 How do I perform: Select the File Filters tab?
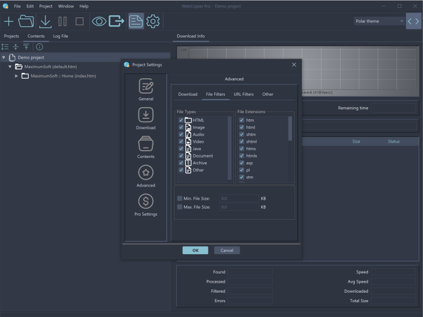coord(216,95)
